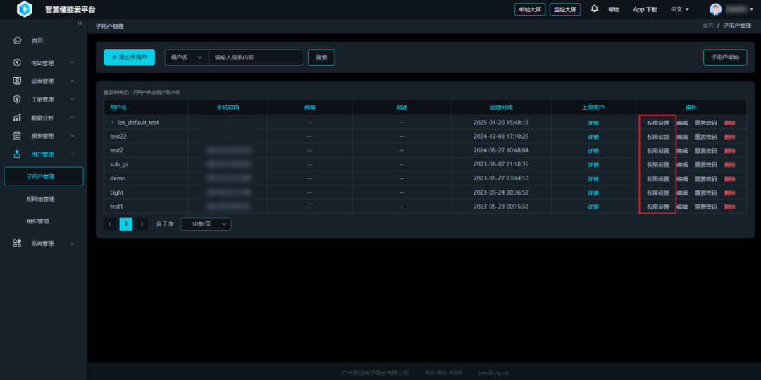Viewport: 761px width, 380px height.
Task: Expand 数据分析 menu chevron
Action: 73,118
